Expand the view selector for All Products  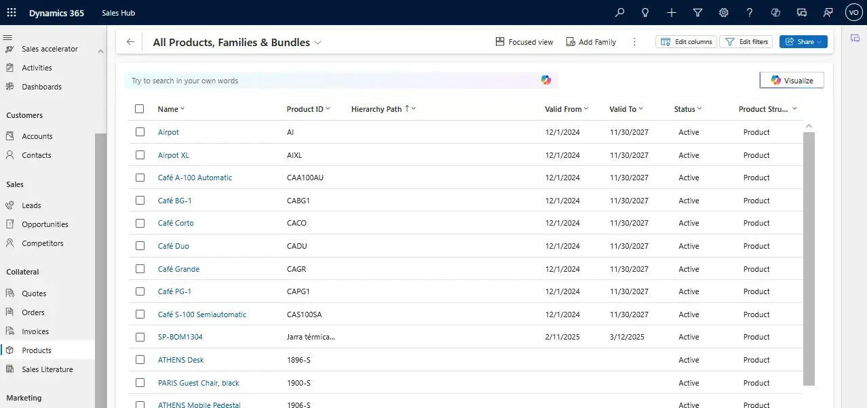(317, 43)
